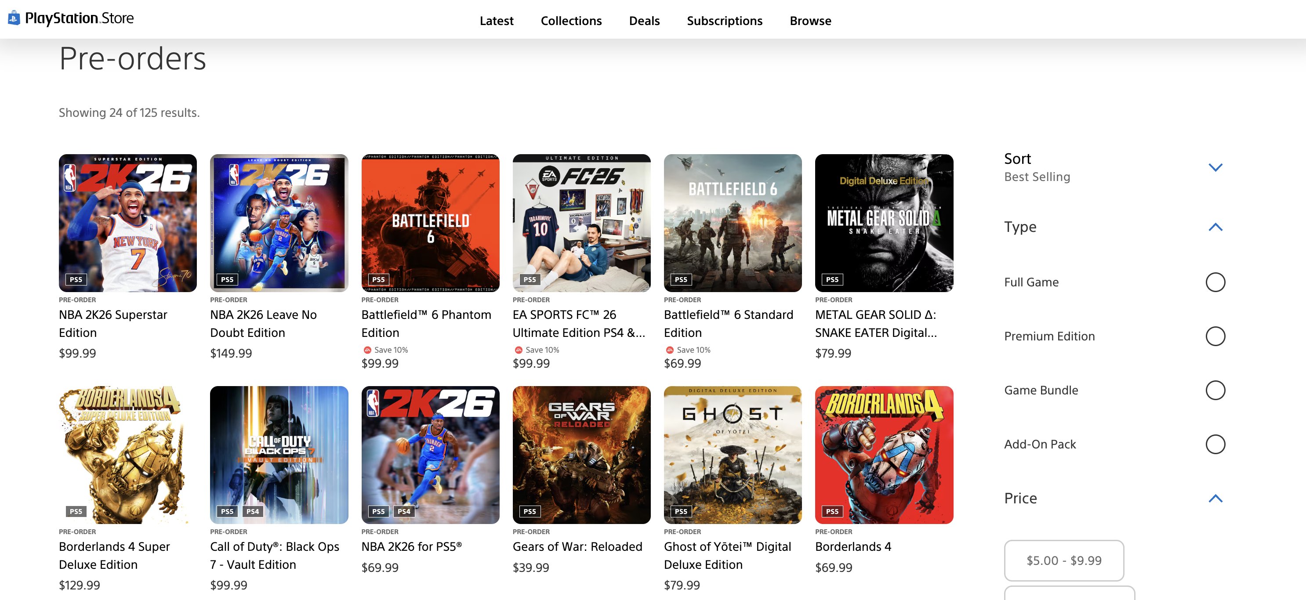Select the Game Bundle filter option

[x=1215, y=390]
